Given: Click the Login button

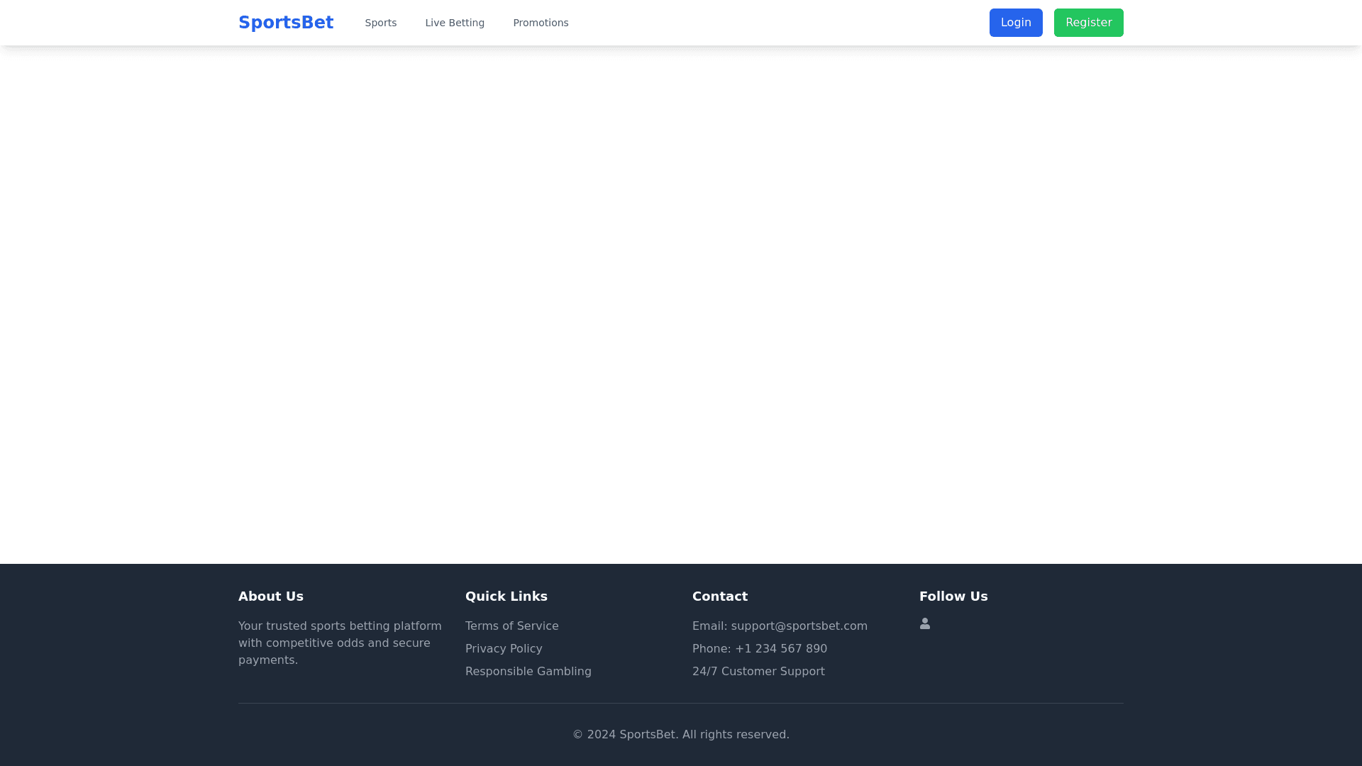Looking at the screenshot, I should pyautogui.click(x=1016, y=22).
